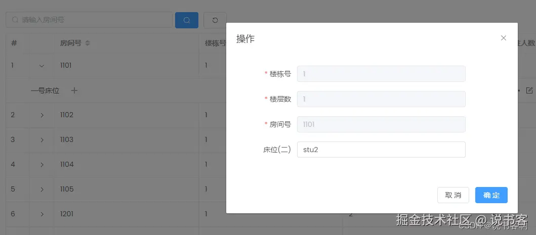Expand the row for room 1104
Viewport: 536px width, 235px height.
[42, 165]
